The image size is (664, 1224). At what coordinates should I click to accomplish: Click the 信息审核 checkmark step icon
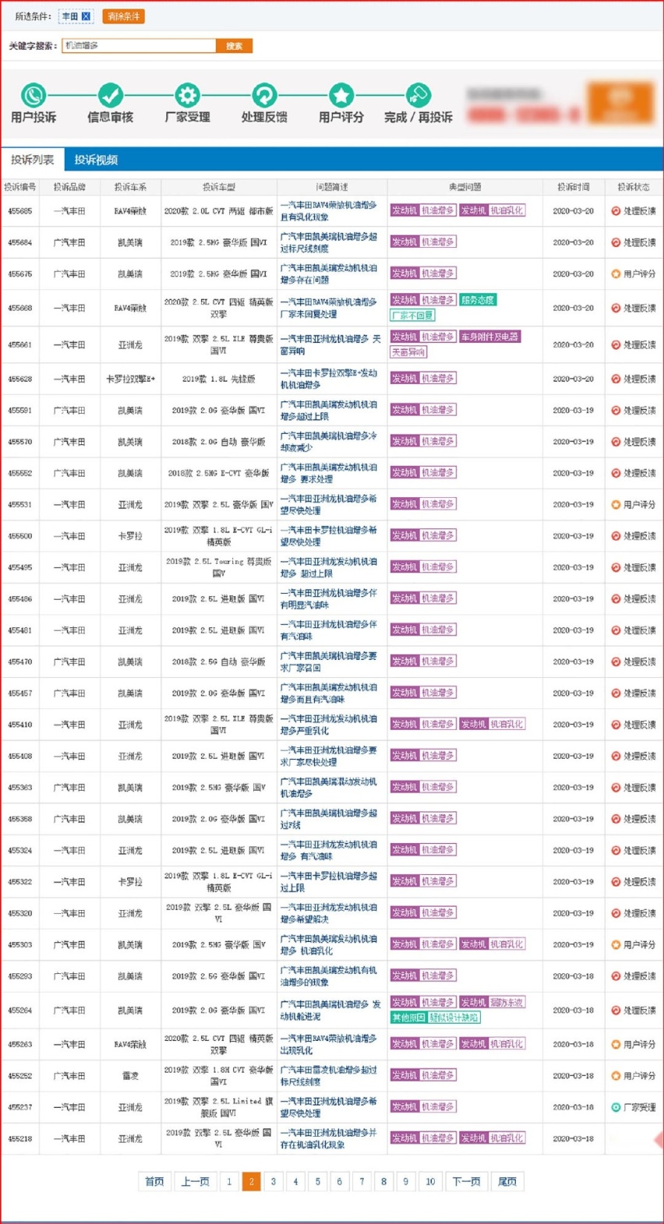110,95
